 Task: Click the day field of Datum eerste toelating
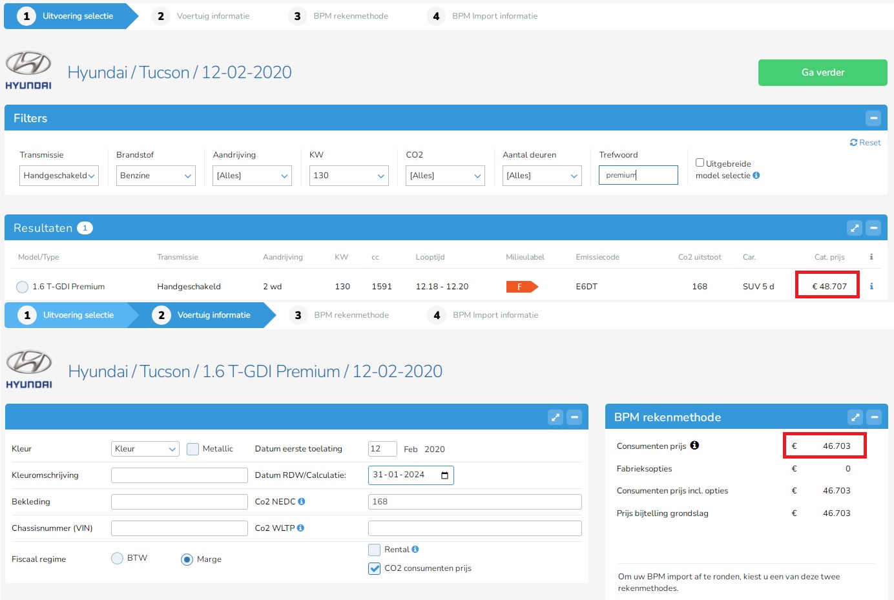382,449
